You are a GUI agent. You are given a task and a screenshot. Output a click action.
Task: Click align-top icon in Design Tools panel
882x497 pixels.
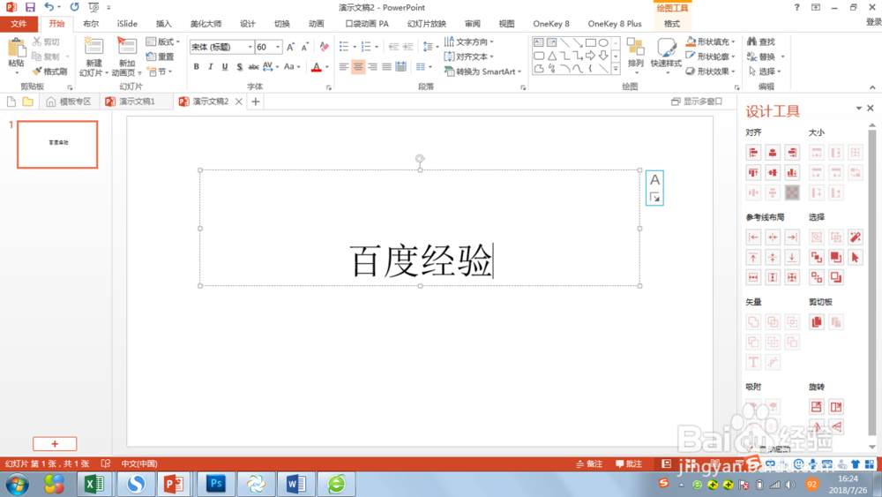(x=753, y=172)
